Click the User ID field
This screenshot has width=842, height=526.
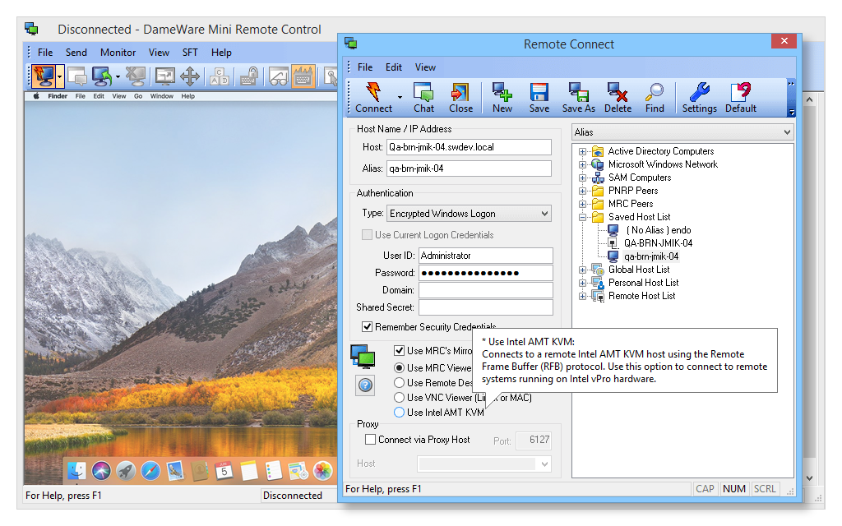pos(485,256)
